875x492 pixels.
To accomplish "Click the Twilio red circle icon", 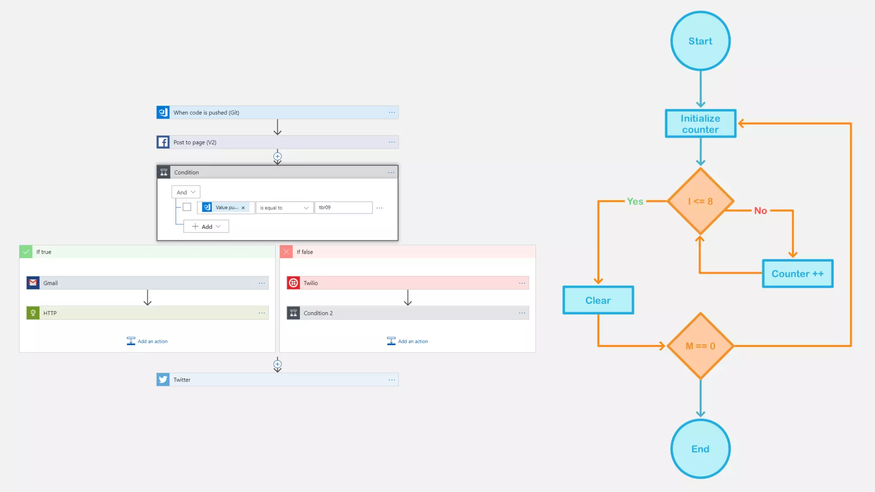I will (x=293, y=283).
